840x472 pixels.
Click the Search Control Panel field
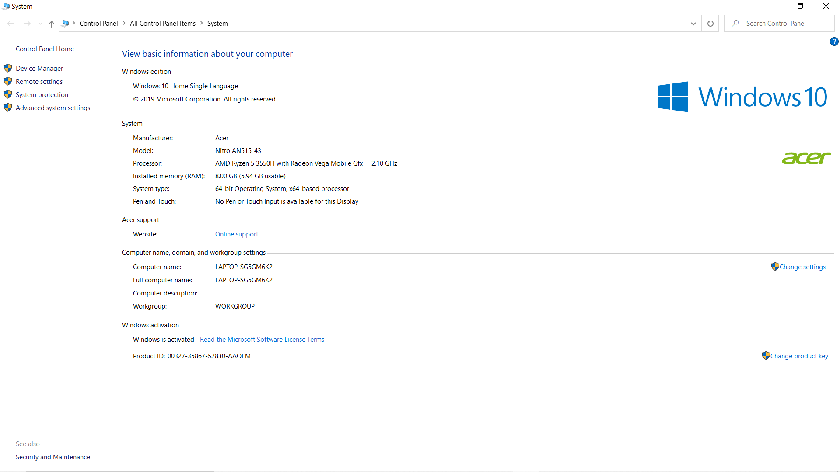click(x=783, y=23)
